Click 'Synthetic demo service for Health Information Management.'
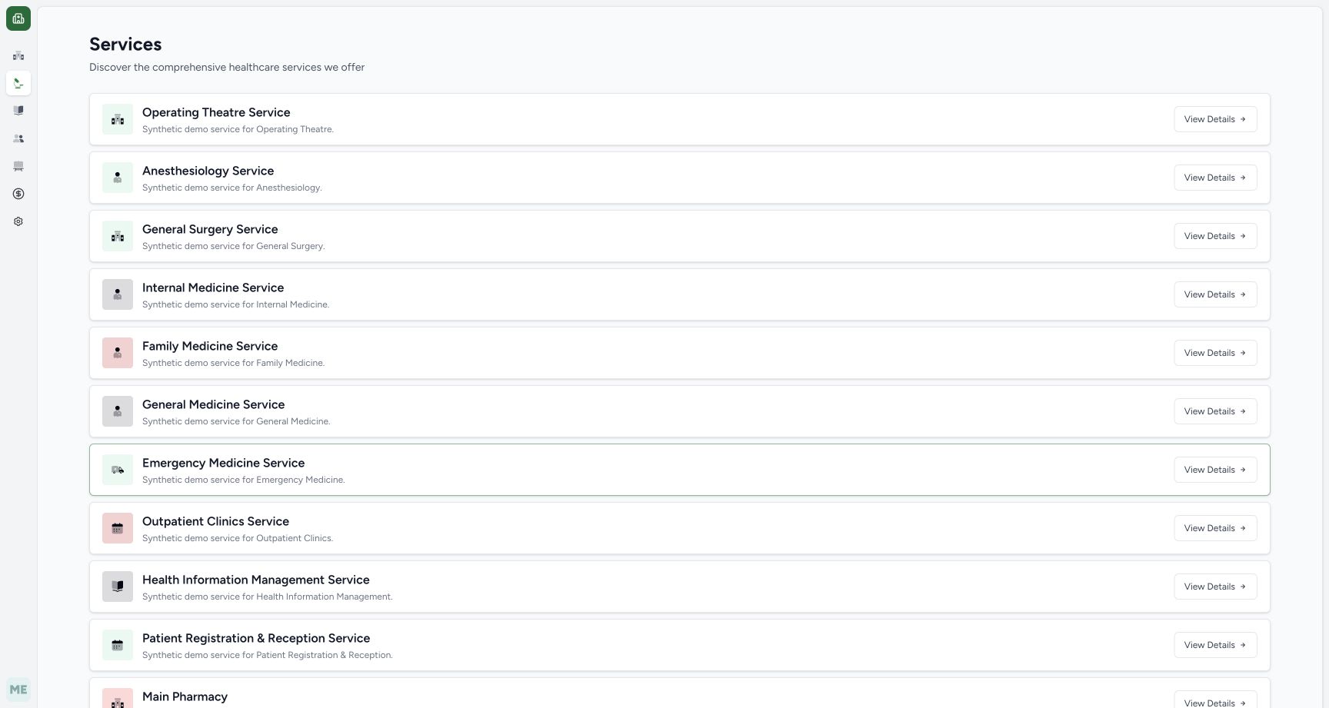 click(x=267, y=597)
